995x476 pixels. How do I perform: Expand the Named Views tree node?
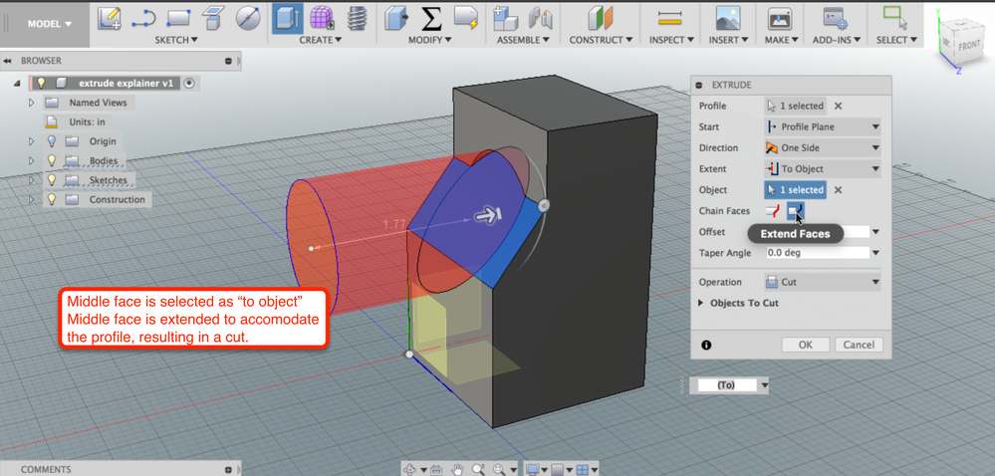coord(32,103)
